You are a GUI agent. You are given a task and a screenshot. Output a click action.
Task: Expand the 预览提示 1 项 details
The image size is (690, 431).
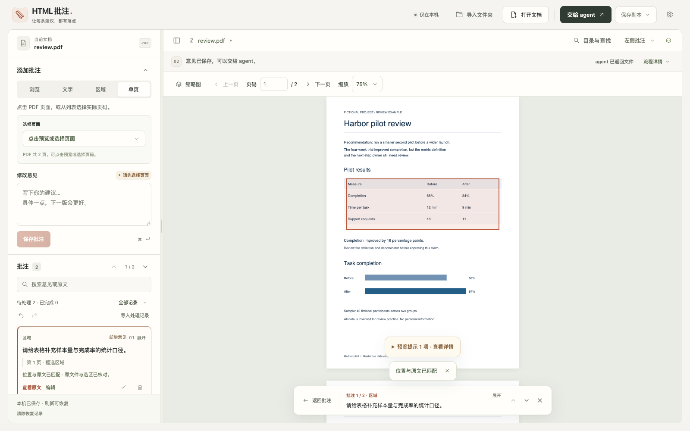422,347
